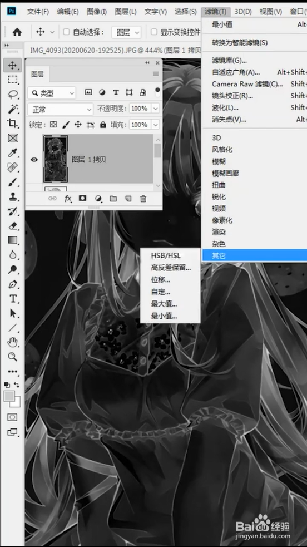This screenshot has height=547, width=307.
Task: Select the Brush tool
Action: point(13,182)
